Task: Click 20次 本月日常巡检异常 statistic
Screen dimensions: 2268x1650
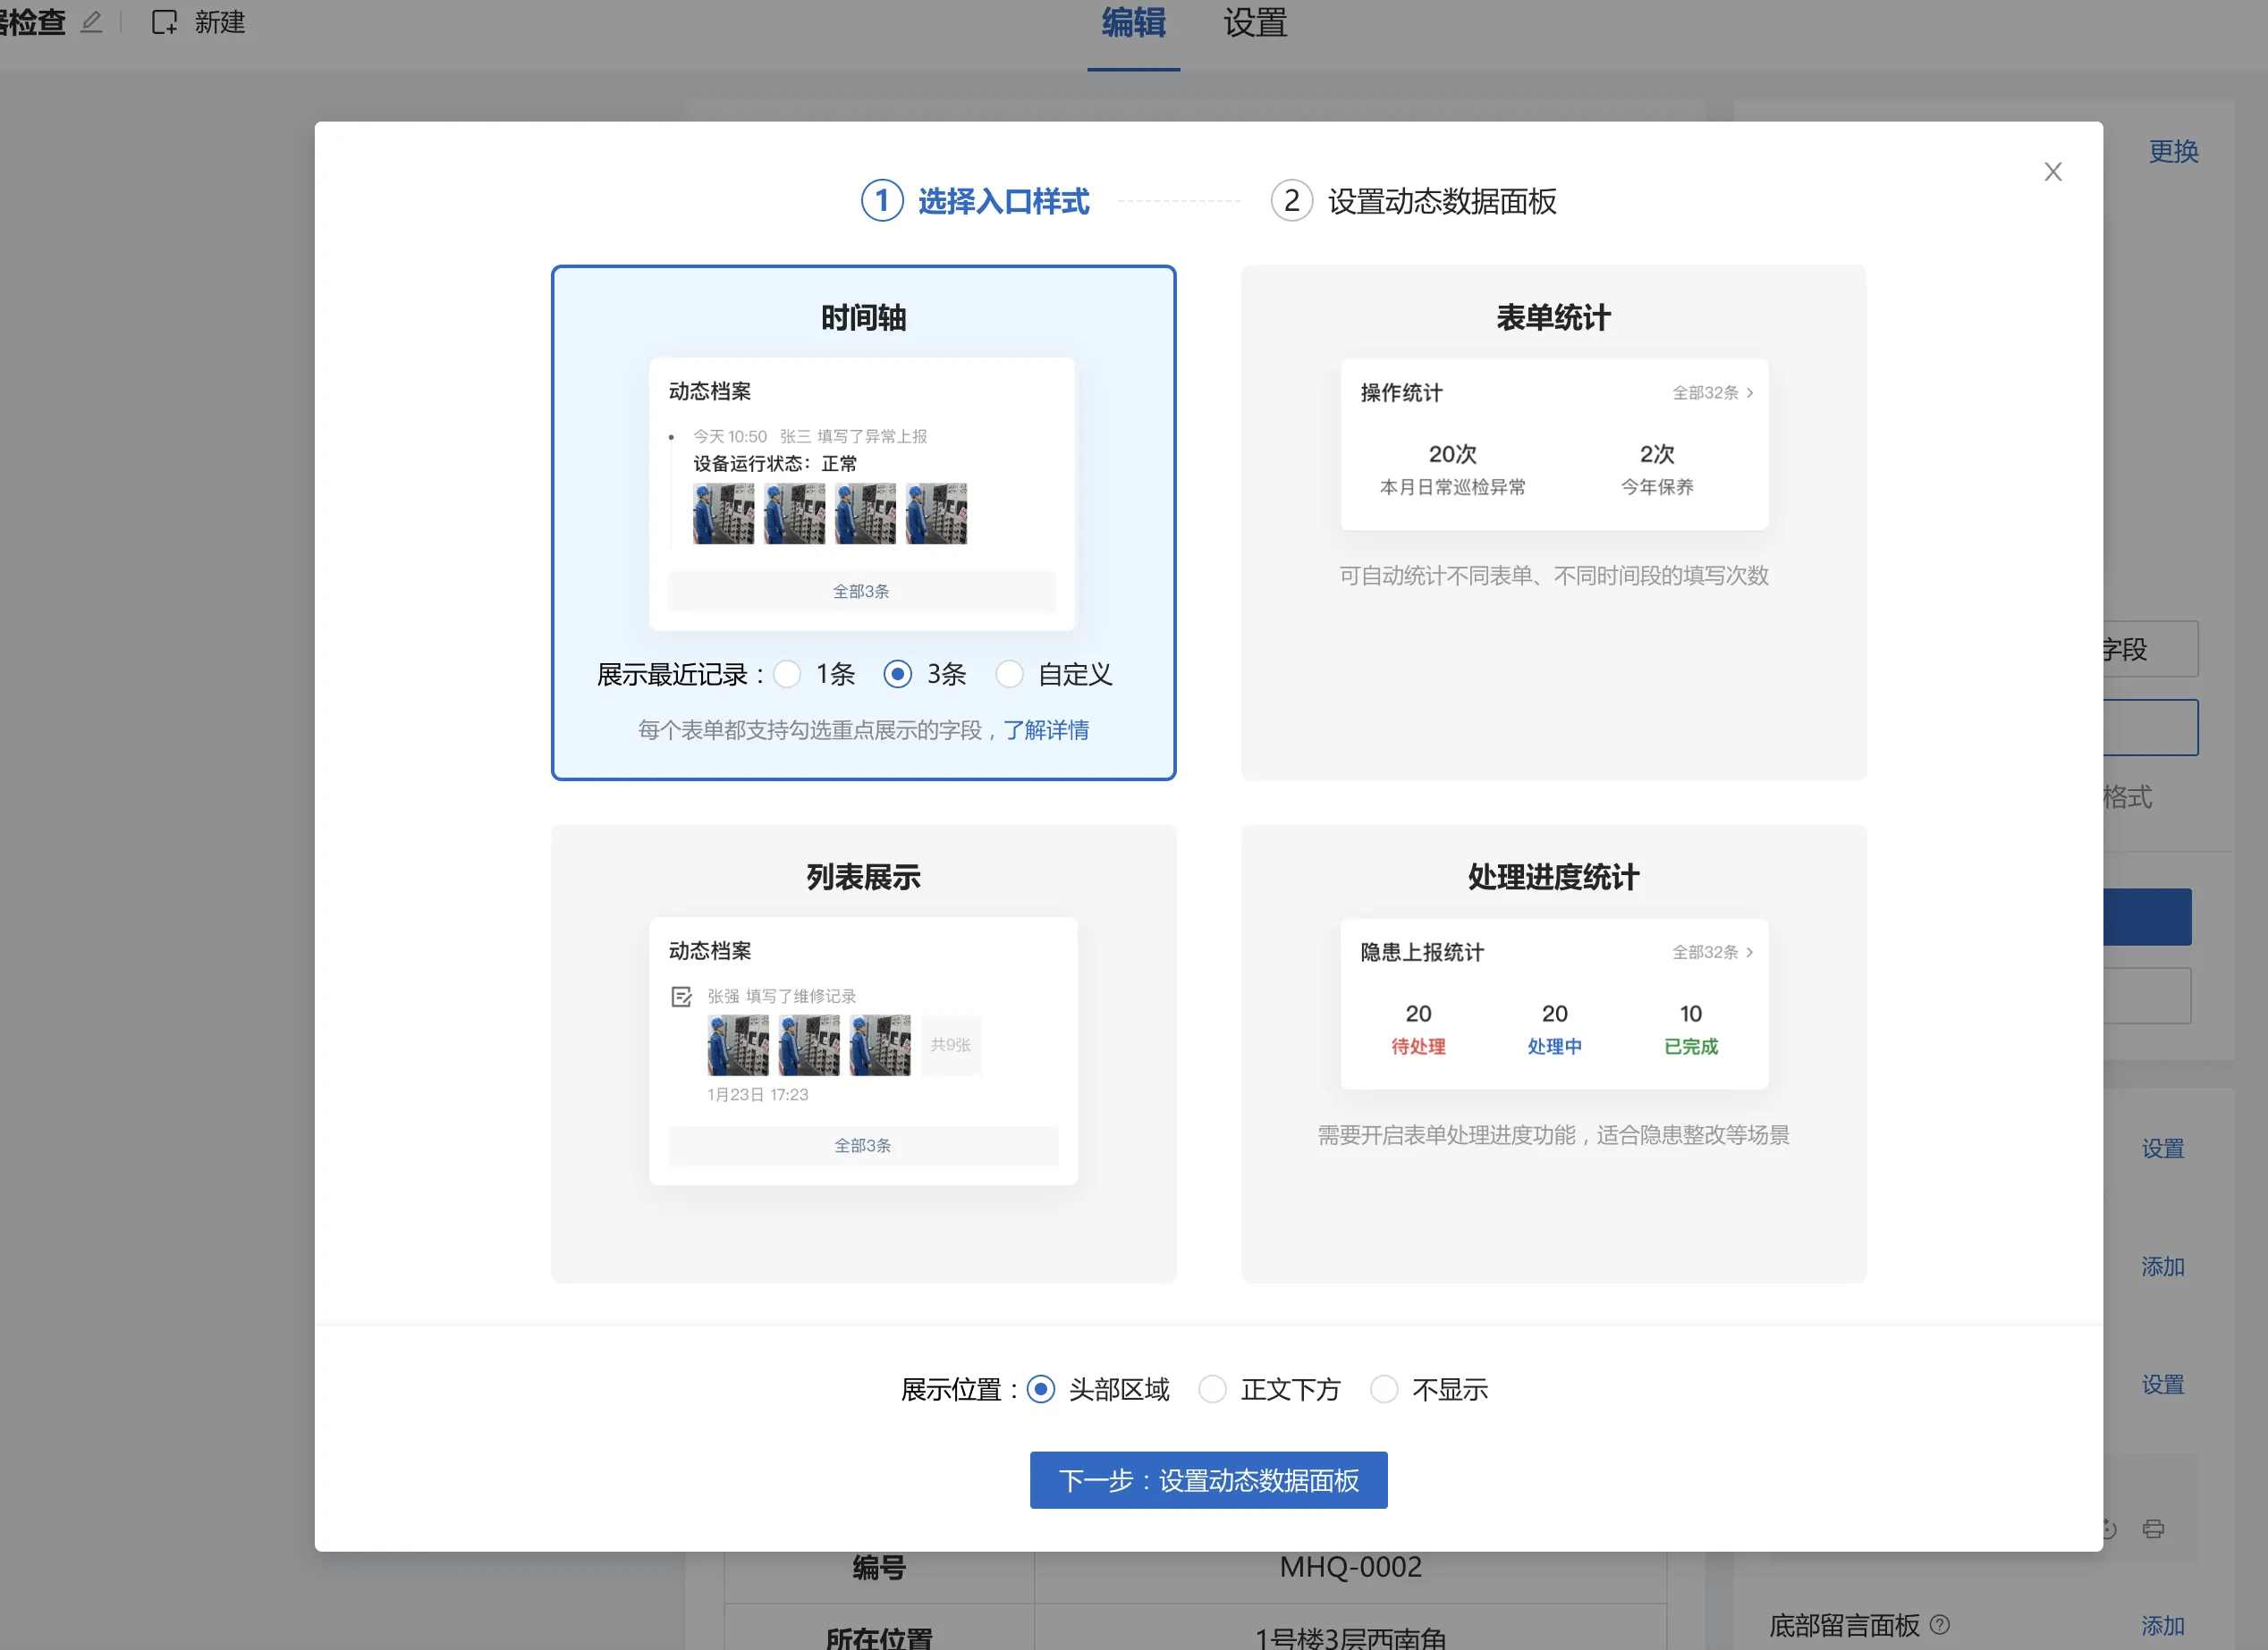Action: [x=1452, y=470]
